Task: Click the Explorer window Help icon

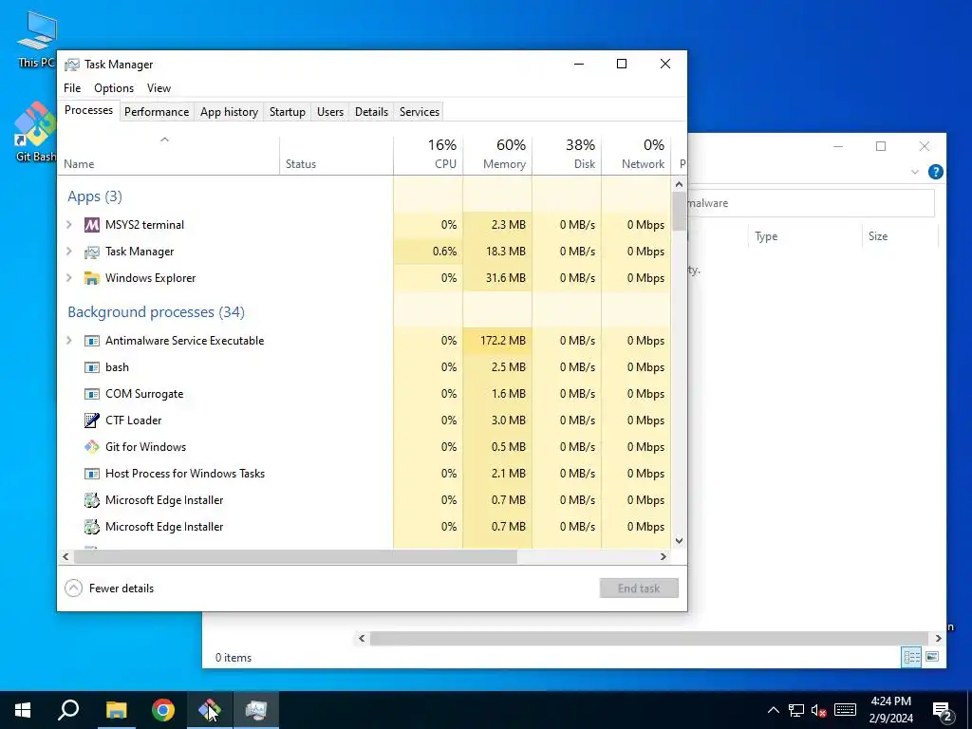Action: 935,172
